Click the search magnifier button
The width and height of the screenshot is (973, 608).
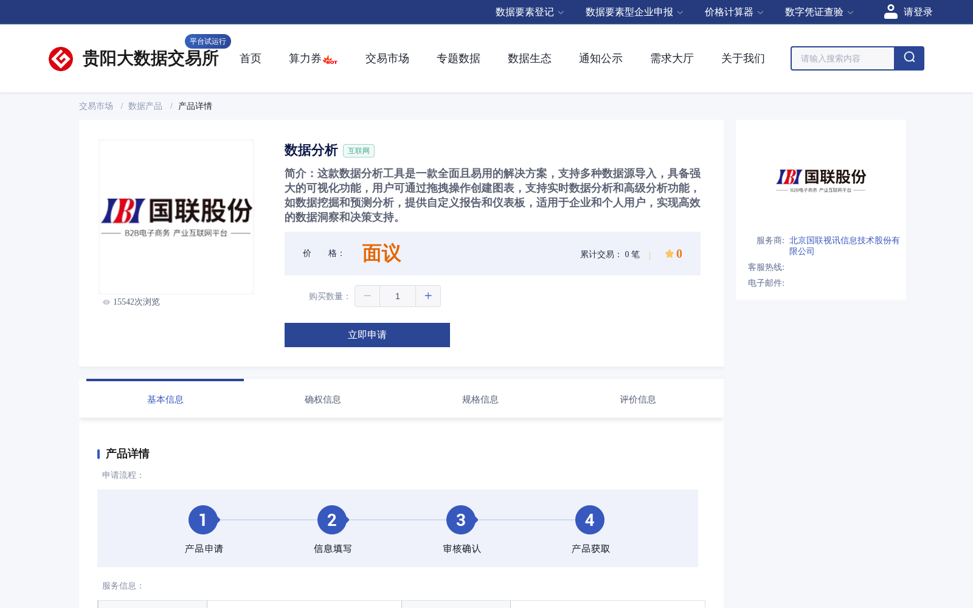click(909, 58)
